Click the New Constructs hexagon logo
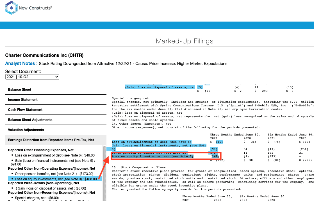Viewport: 314px width, 201px height. [12, 8]
